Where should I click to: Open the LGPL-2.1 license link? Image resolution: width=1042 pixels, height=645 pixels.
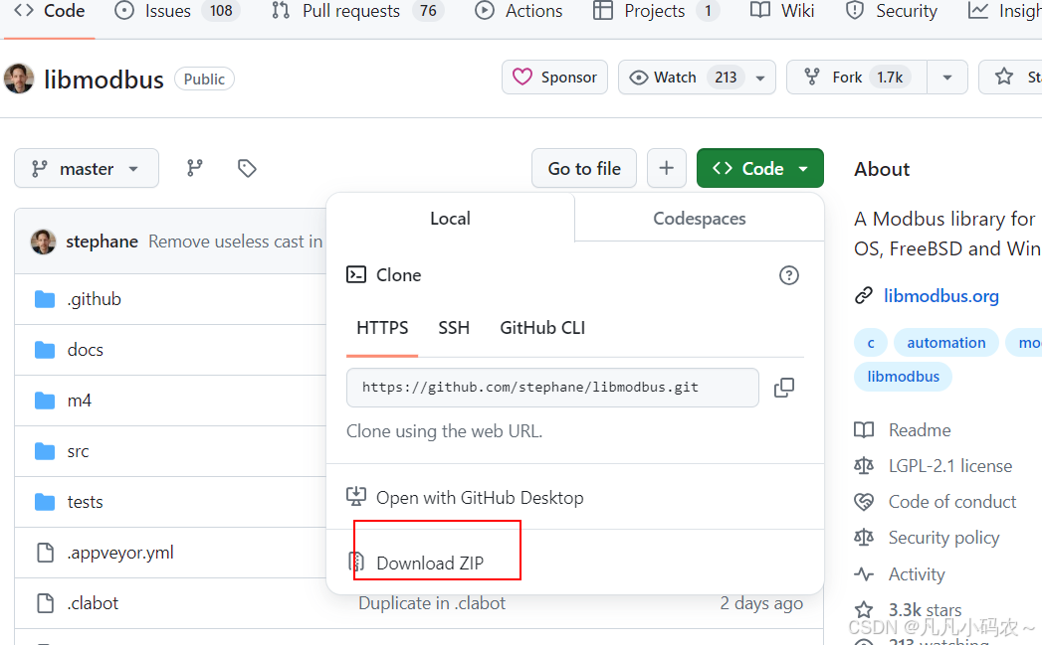coord(950,466)
